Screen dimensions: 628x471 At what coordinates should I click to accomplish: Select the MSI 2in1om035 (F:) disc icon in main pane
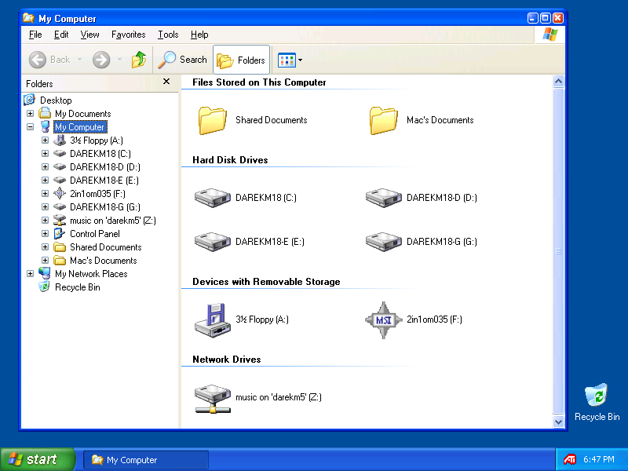click(x=384, y=320)
